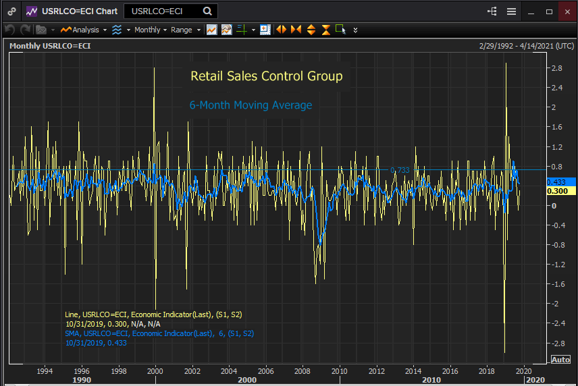Viewport: 578px width, 386px height.
Task: Click the SMA USRLCO=ECI legend label
Action: pos(159,333)
